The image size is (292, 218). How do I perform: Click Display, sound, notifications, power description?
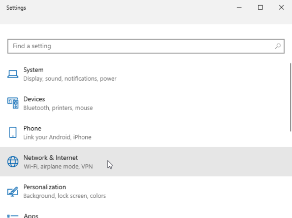click(70, 79)
